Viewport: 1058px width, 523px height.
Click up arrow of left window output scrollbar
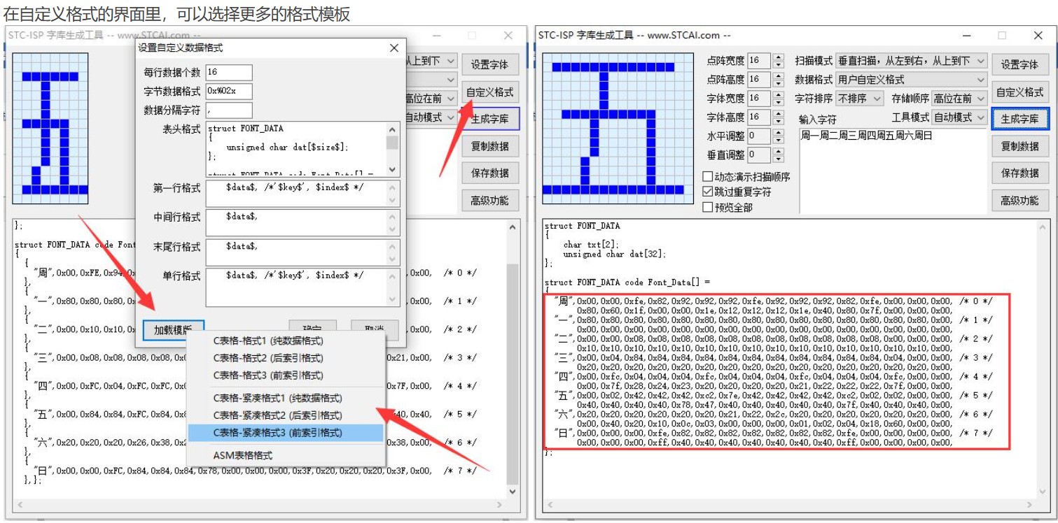pyautogui.click(x=513, y=227)
